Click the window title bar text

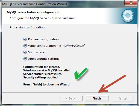[35, 4]
